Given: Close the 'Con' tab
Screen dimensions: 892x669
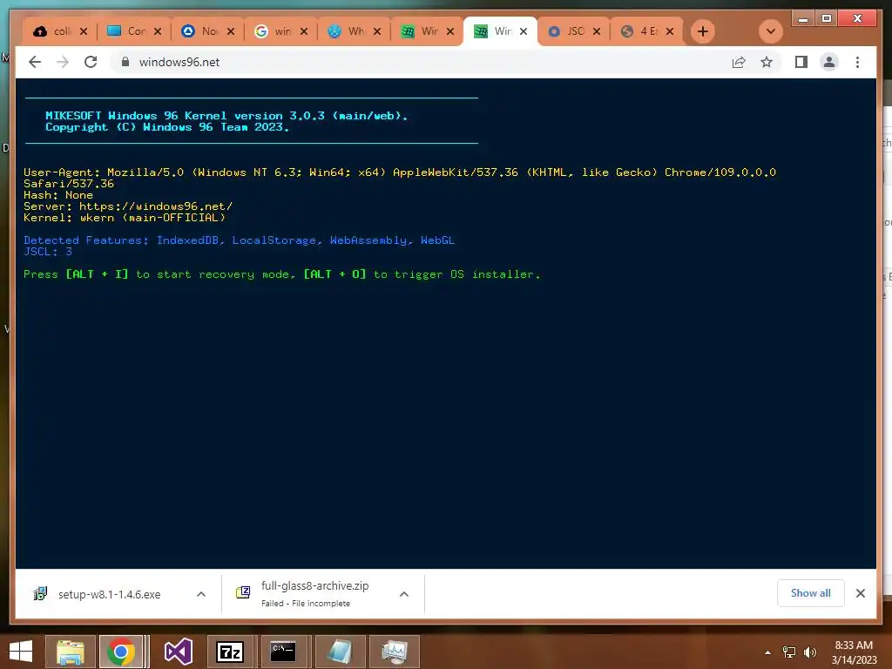Looking at the screenshot, I should coord(158,31).
